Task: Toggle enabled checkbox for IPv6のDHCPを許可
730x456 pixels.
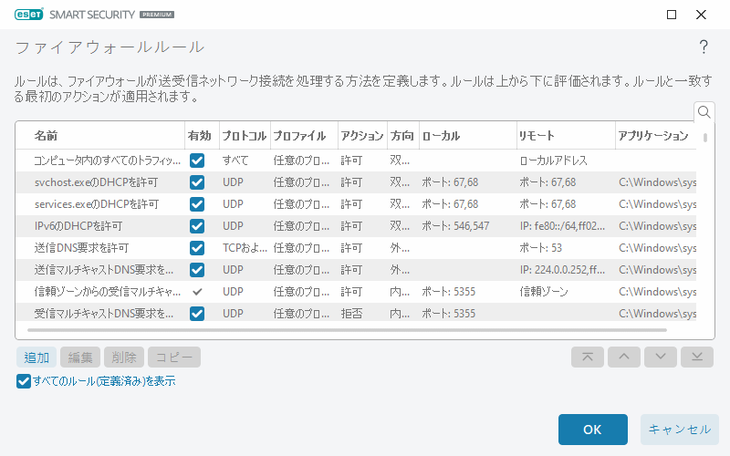Action: pyautogui.click(x=197, y=226)
